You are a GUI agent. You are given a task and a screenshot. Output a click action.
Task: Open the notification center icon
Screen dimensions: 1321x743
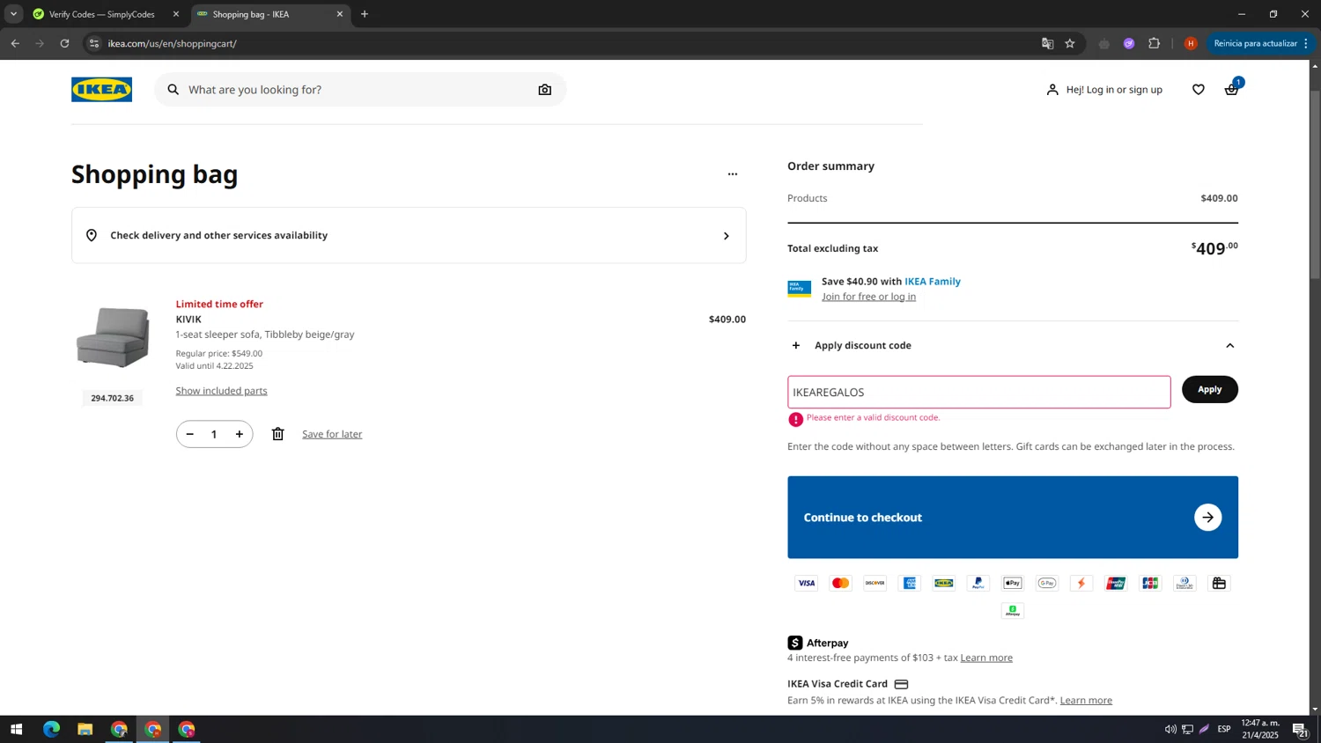tap(1300, 729)
